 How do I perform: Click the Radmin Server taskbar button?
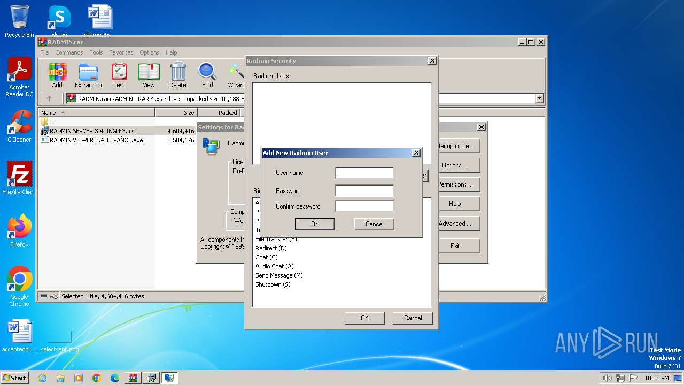click(x=169, y=378)
